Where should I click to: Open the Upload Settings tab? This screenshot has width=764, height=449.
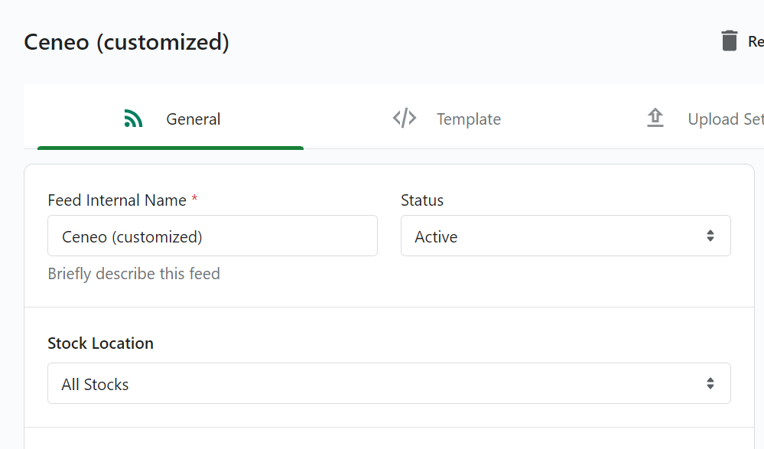pos(704,119)
